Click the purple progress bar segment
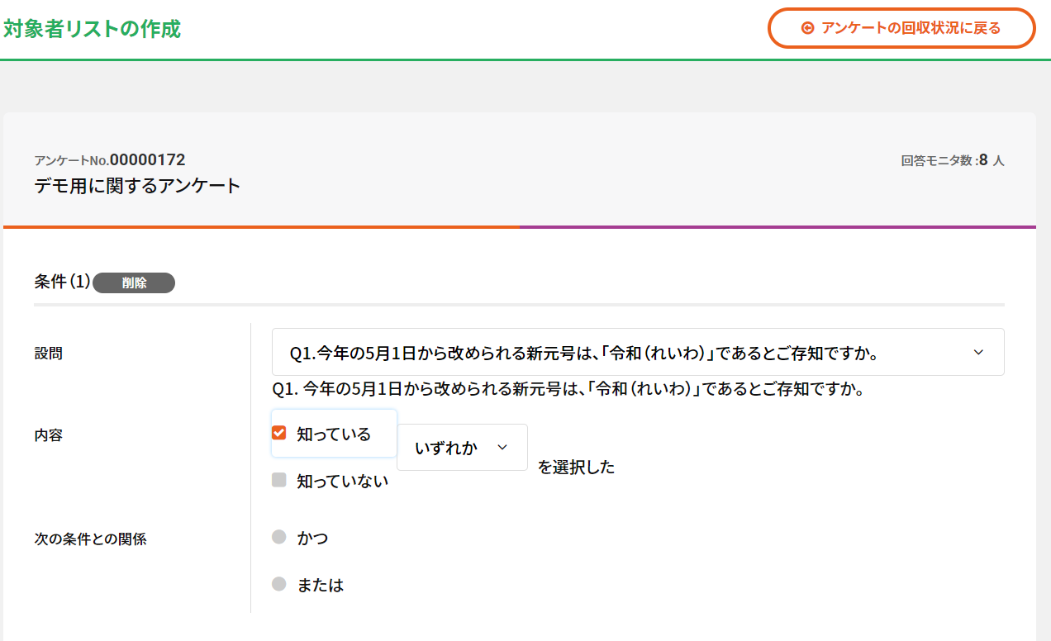 pos(778,226)
